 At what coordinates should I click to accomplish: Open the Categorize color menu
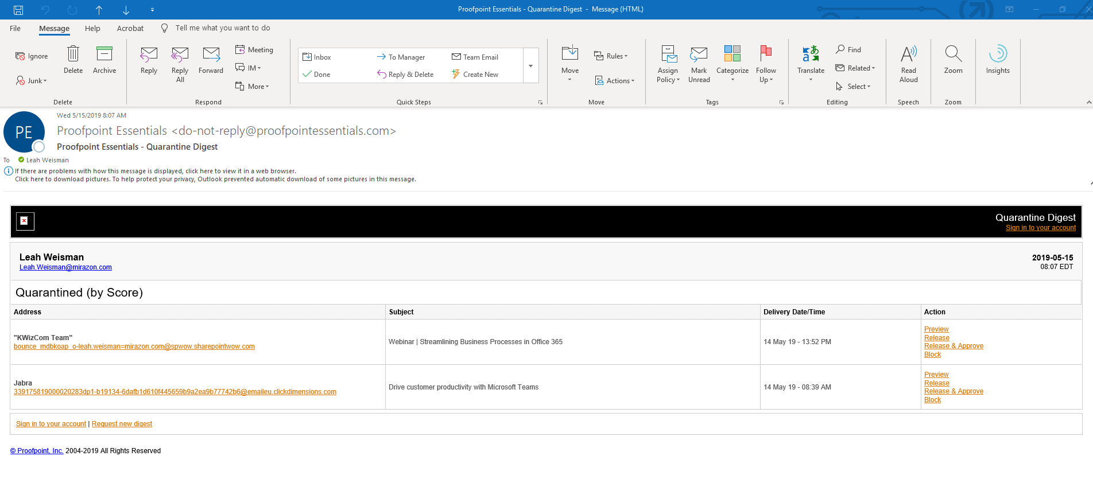[x=732, y=64]
